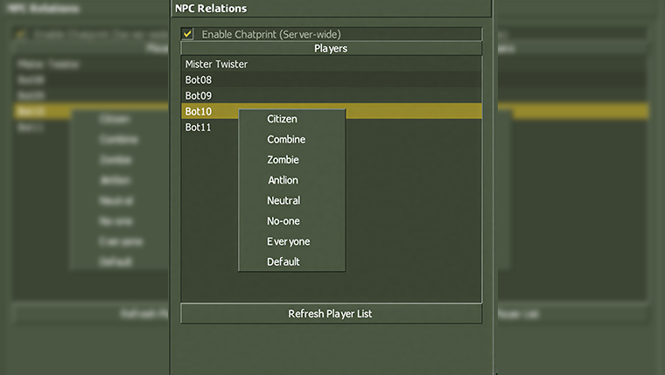665x375 pixels.
Task: Click the Players column header
Action: tap(331, 49)
